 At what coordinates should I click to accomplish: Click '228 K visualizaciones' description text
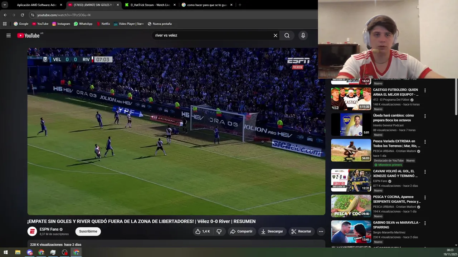pos(47,245)
